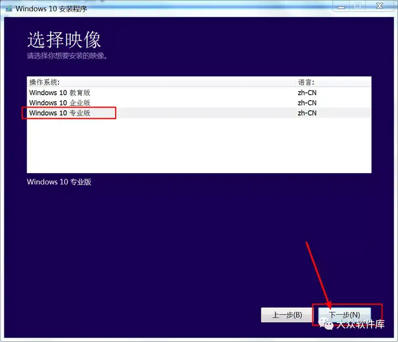398x342 pixels.
Task: Close the Windows 10 安装程序 window
Action: coord(380,6)
